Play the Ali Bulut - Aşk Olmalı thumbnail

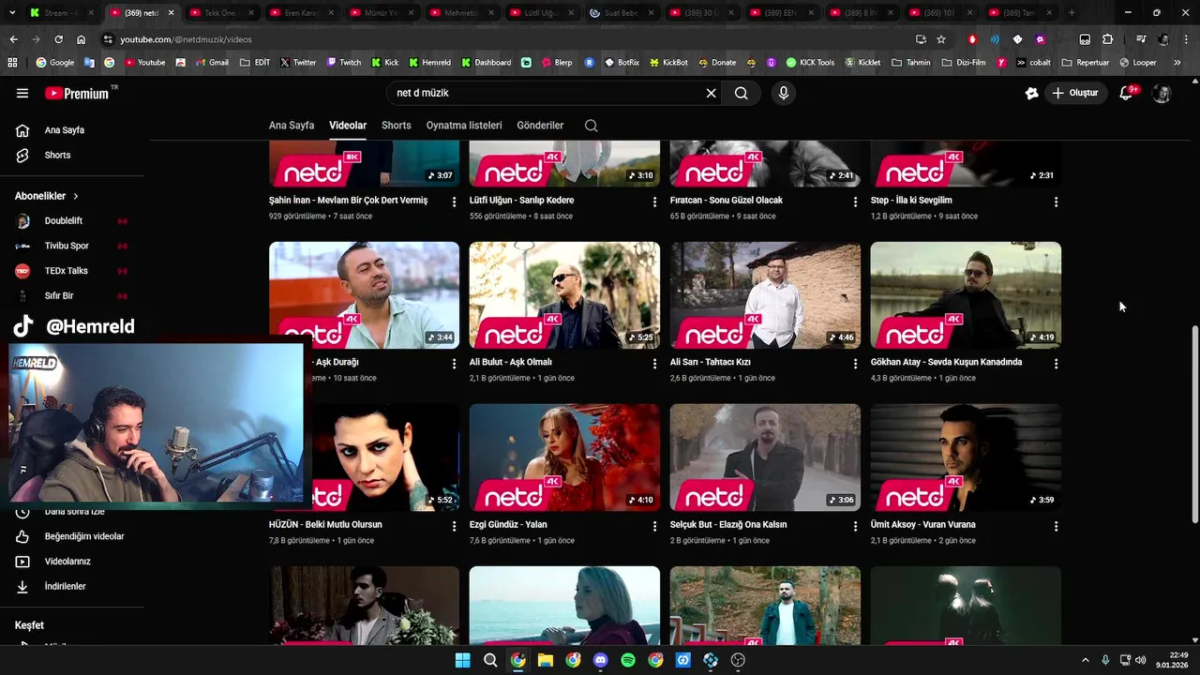coord(564,294)
